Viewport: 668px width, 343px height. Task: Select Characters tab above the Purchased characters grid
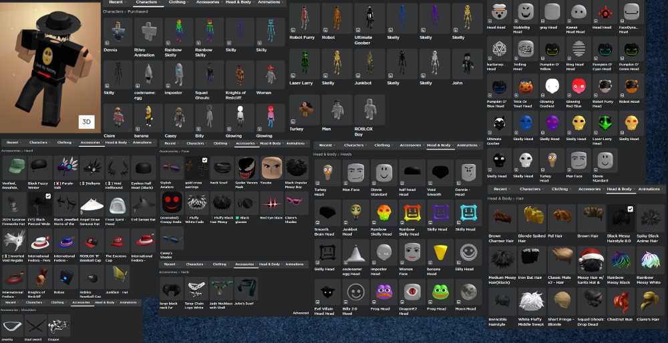click(x=148, y=2)
